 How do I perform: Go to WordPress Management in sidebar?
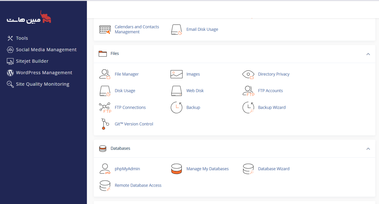pos(44,73)
